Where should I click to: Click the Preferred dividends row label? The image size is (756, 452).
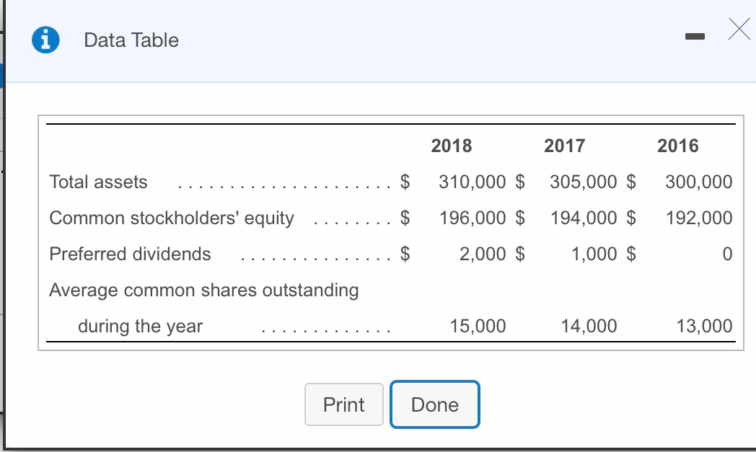pos(130,254)
